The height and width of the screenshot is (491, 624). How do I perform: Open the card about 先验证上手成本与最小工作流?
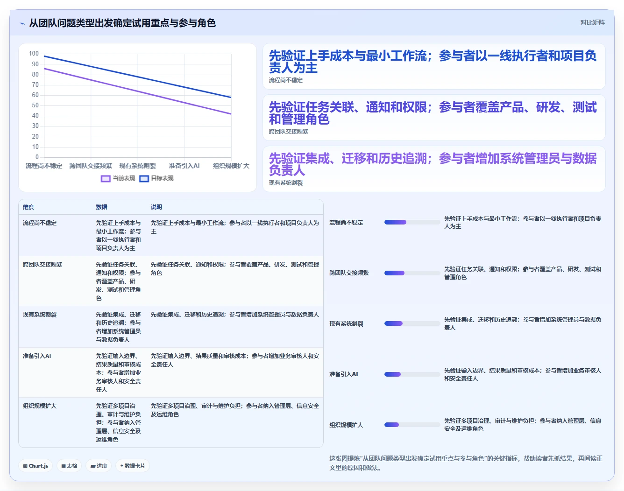[x=434, y=66]
